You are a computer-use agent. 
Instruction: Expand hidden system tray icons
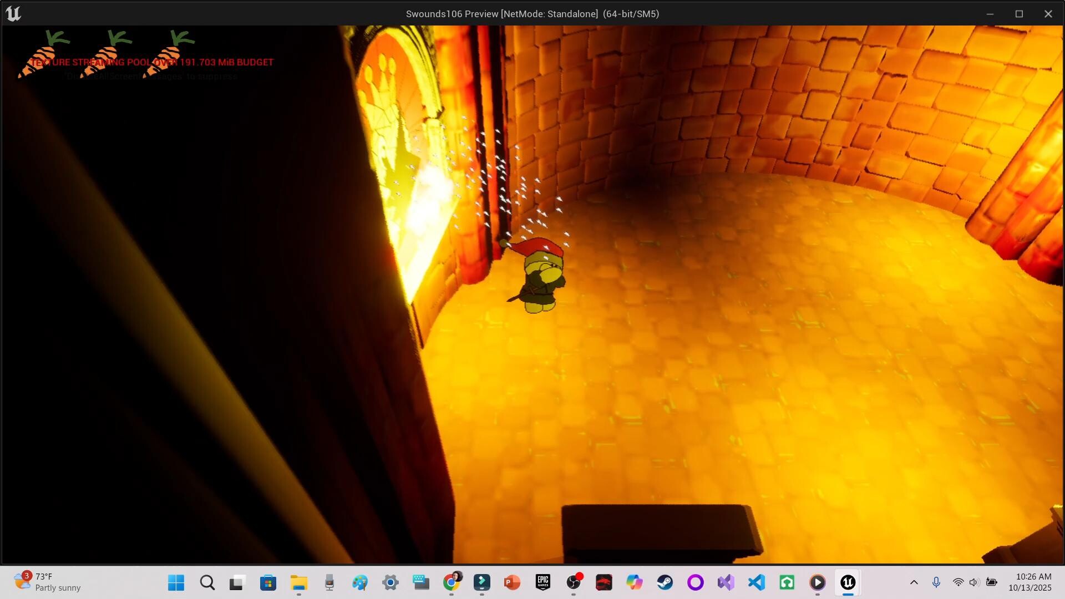click(914, 582)
